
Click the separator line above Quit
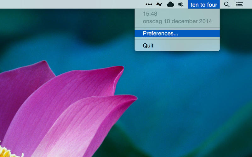177,39
